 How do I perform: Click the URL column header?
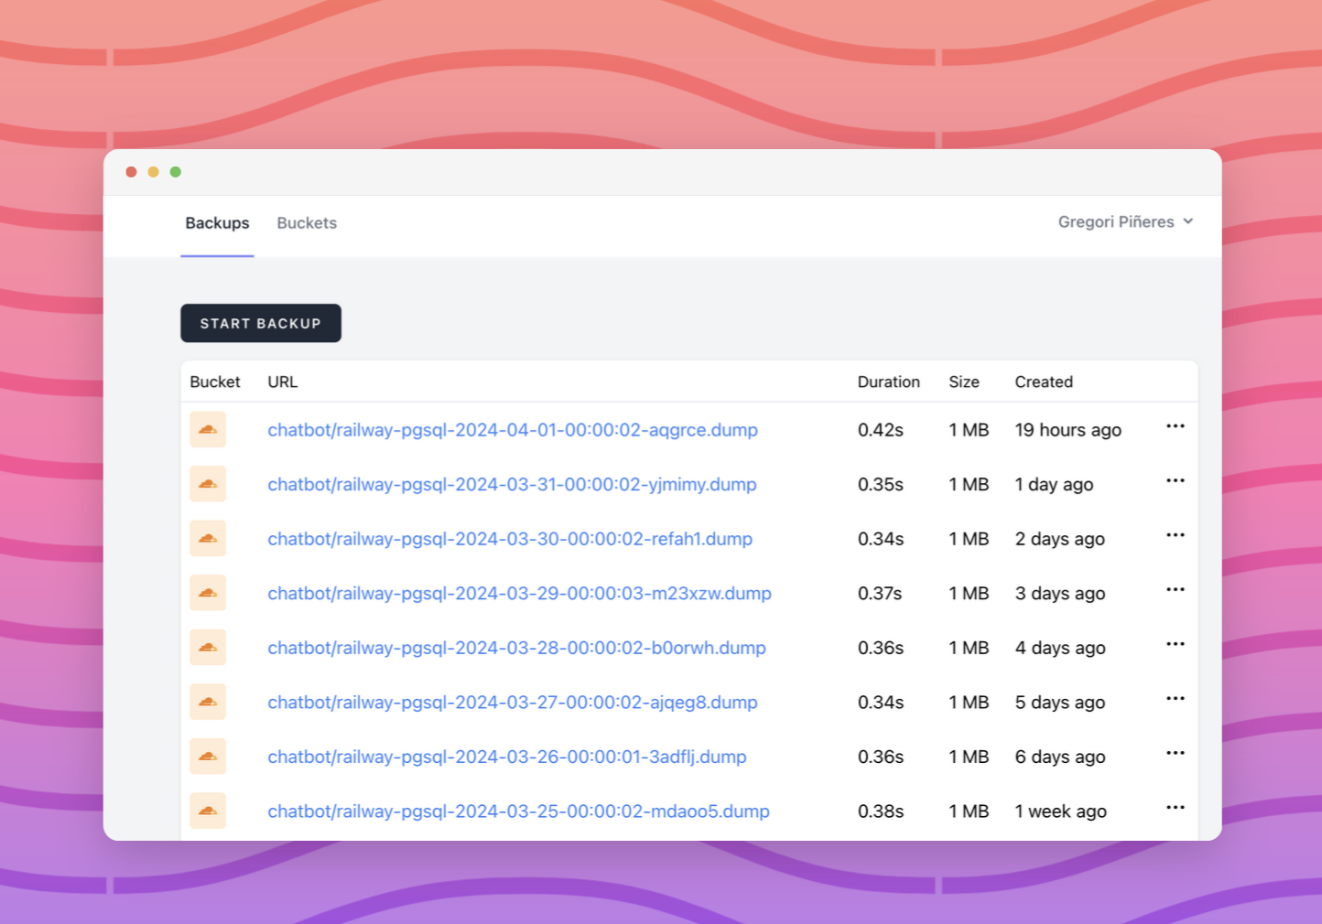[282, 381]
